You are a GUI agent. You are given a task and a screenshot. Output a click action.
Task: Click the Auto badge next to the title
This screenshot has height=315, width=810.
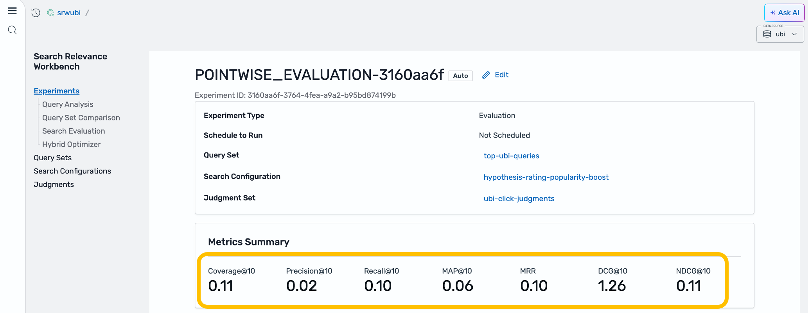[460, 76]
